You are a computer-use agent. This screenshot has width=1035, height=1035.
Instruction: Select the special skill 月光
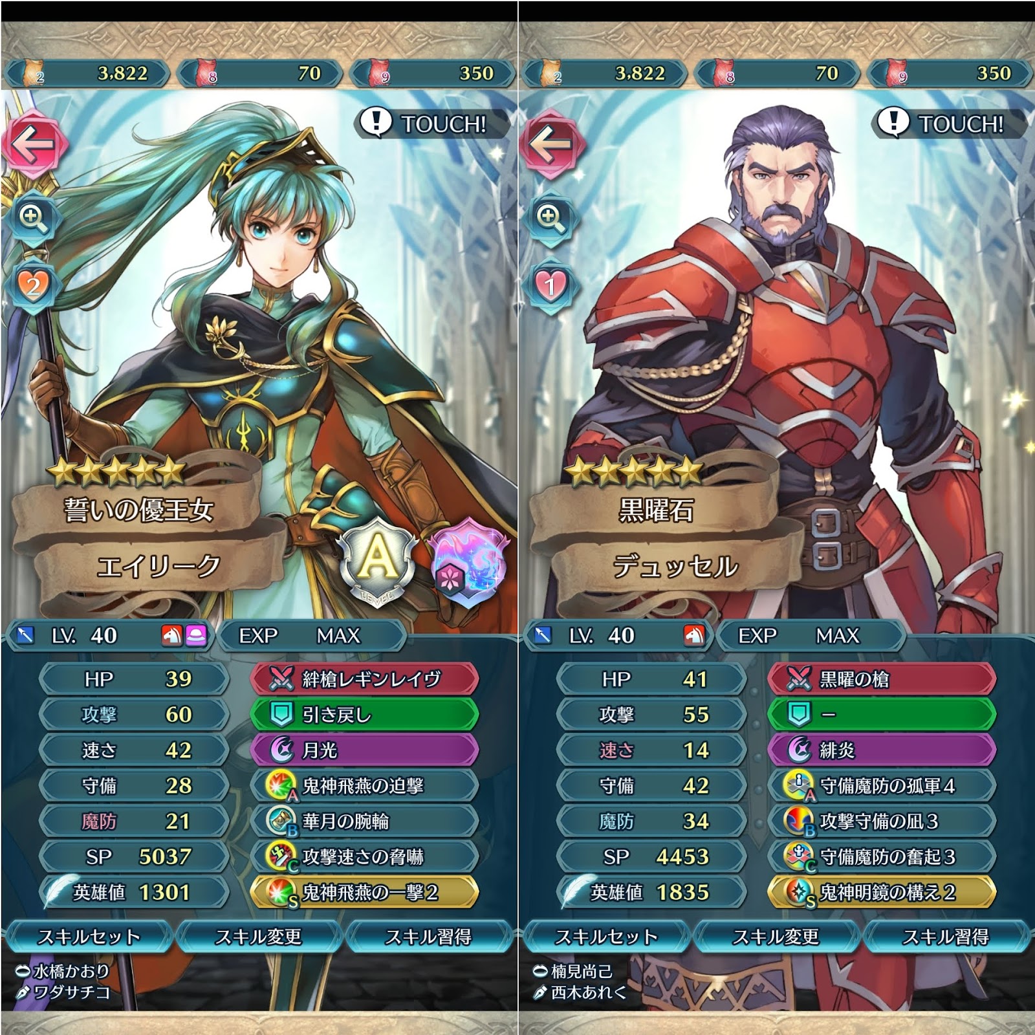[364, 750]
